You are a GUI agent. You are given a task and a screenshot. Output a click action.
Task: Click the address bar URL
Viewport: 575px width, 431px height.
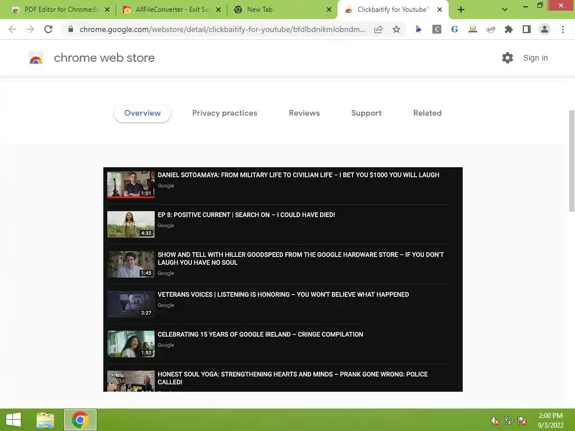pyautogui.click(x=222, y=29)
